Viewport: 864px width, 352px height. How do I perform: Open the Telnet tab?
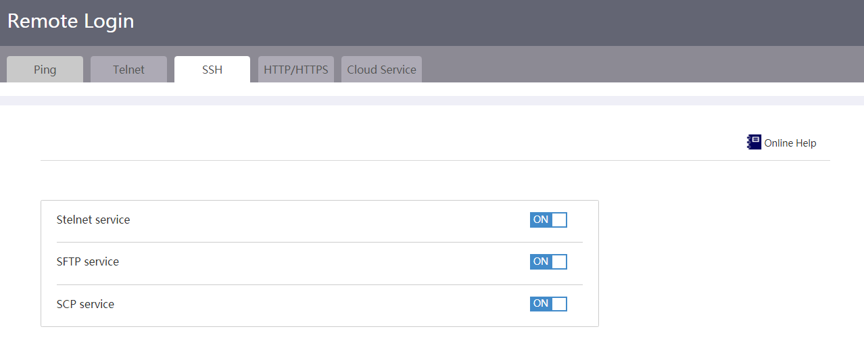[x=128, y=70]
